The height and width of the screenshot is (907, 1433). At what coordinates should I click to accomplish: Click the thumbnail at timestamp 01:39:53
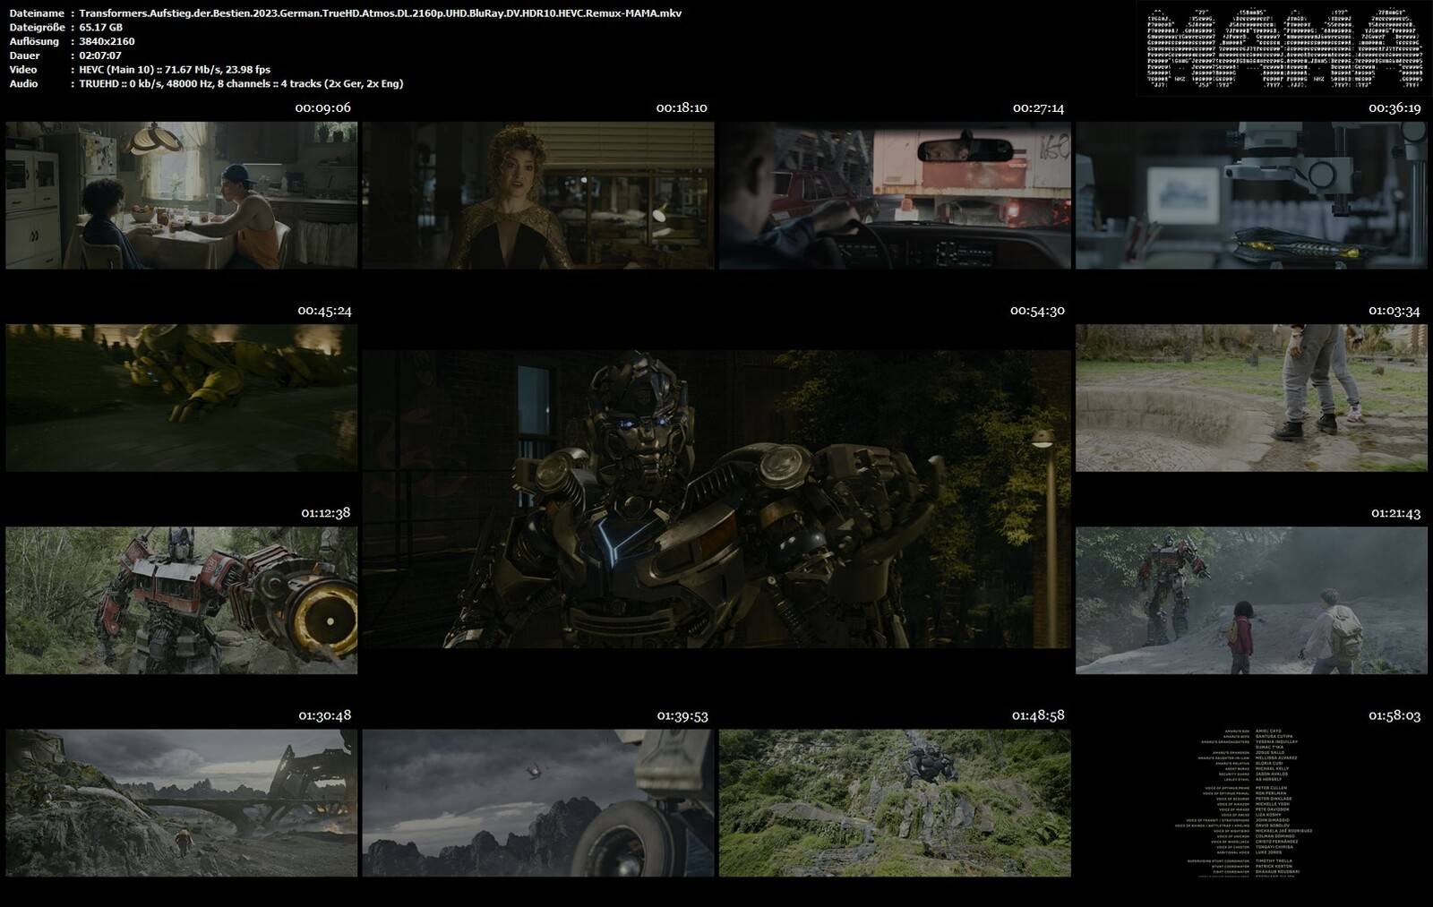[538, 802]
